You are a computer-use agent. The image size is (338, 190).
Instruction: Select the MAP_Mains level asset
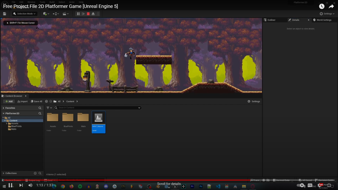99,122
